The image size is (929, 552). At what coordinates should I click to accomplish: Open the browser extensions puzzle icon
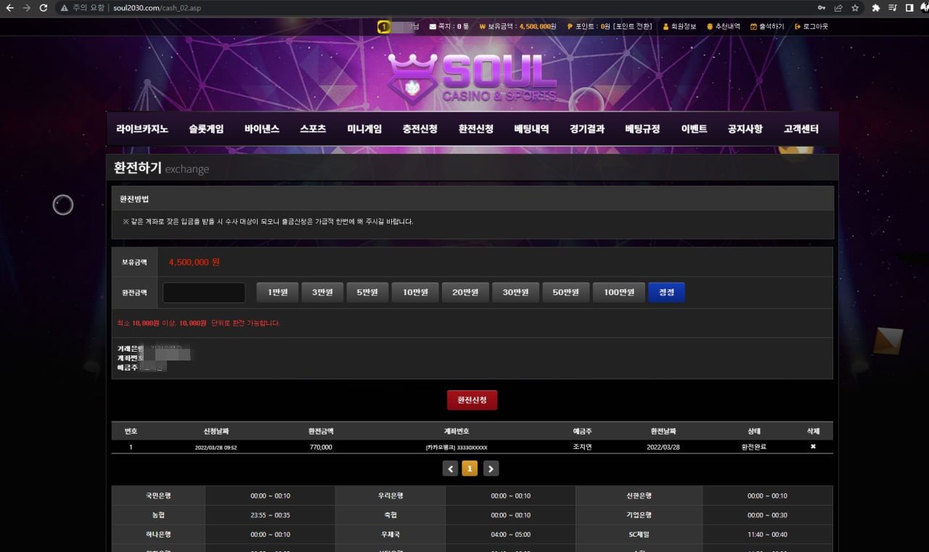point(875,8)
